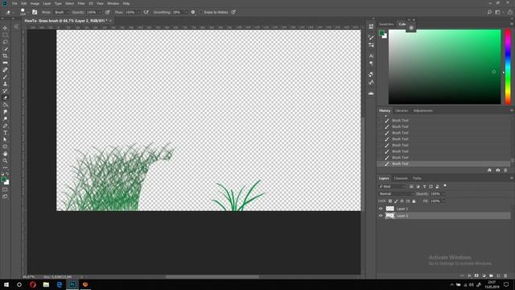Toggle Quick Mask mode
The width and height of the screenshot is (515, 290).
(x=6, y=189)
